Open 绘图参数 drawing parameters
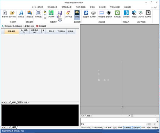This screenshot has width=160, height=133. (86, 14)
